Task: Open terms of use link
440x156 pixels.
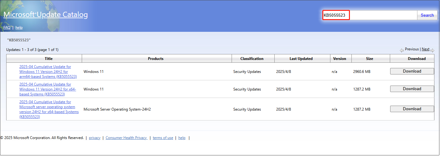Action: coord(163,138)
